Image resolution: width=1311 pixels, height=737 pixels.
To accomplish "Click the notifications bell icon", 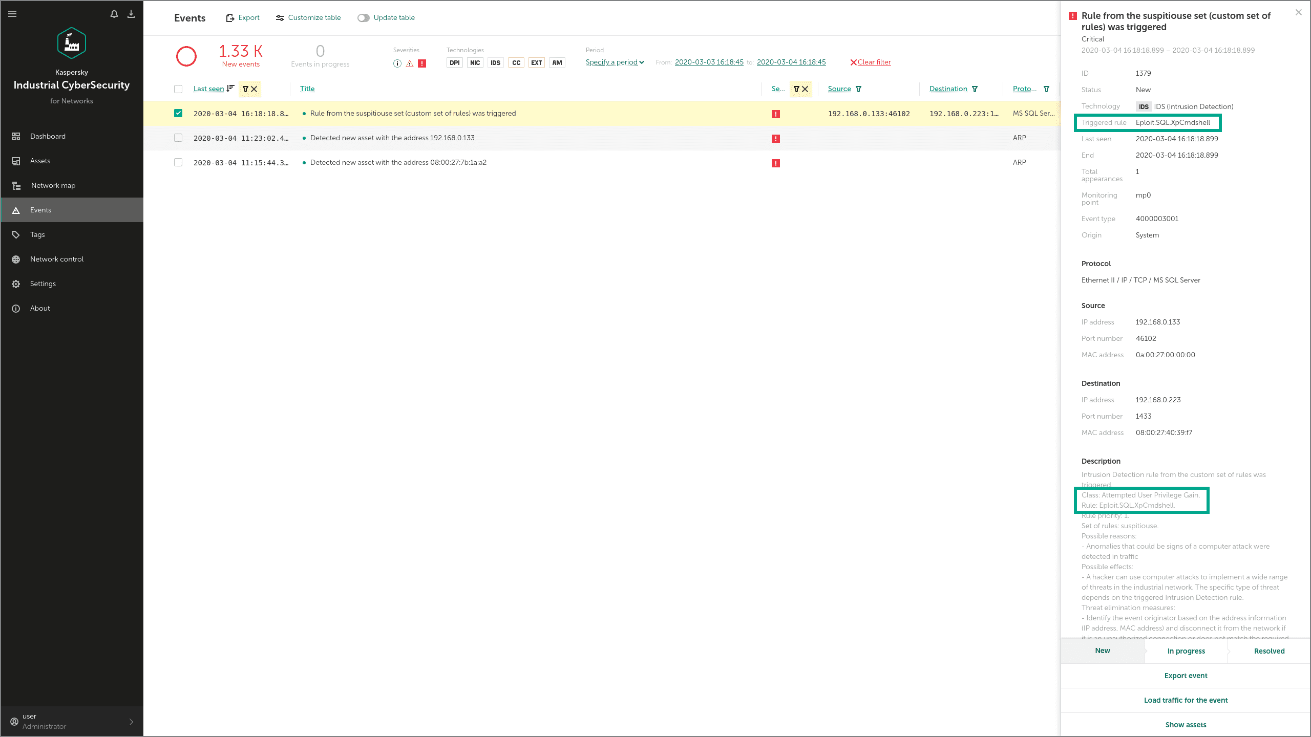I will click(x=114, y=14).
